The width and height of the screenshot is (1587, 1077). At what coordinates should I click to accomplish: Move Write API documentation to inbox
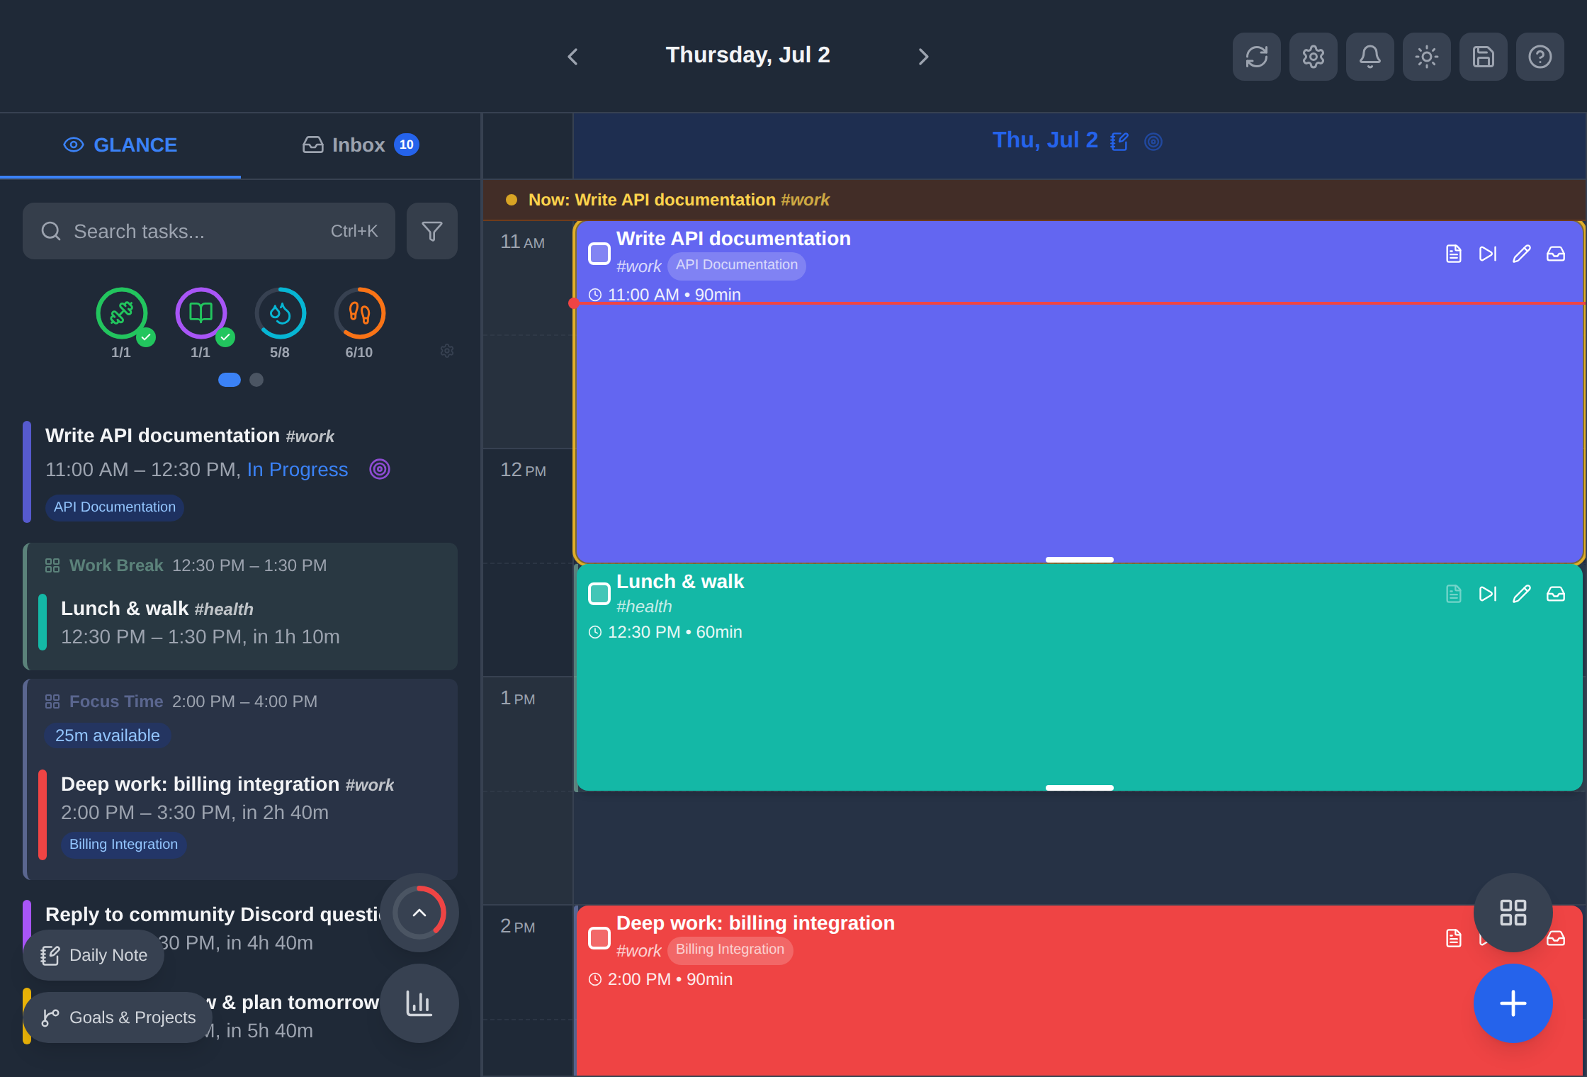pos(1556,254)
